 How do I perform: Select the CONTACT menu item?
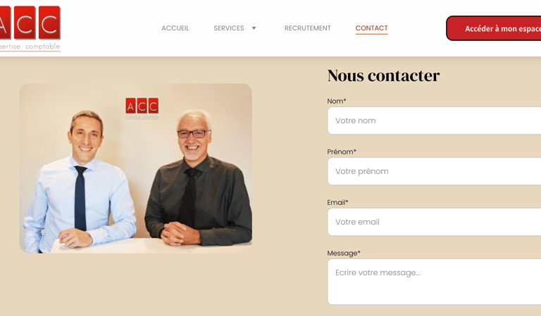pyautogui.click(x=372, y=28)
